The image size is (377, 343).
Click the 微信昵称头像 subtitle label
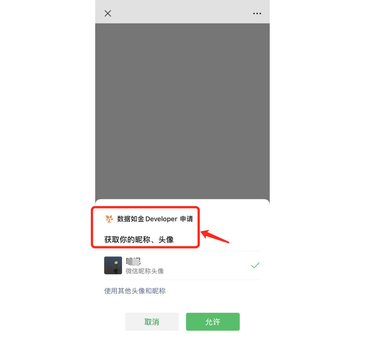(145, 271)
